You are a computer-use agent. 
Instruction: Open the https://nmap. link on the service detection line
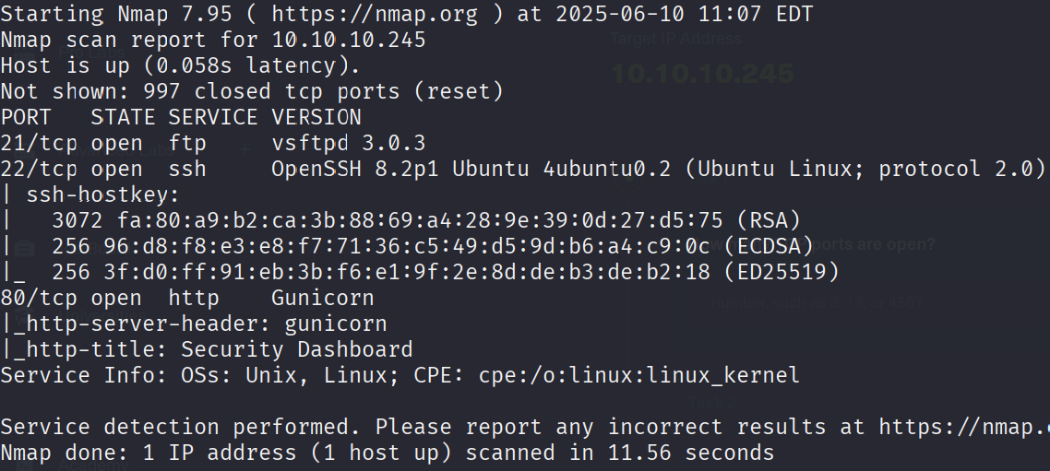coord(964,426)
